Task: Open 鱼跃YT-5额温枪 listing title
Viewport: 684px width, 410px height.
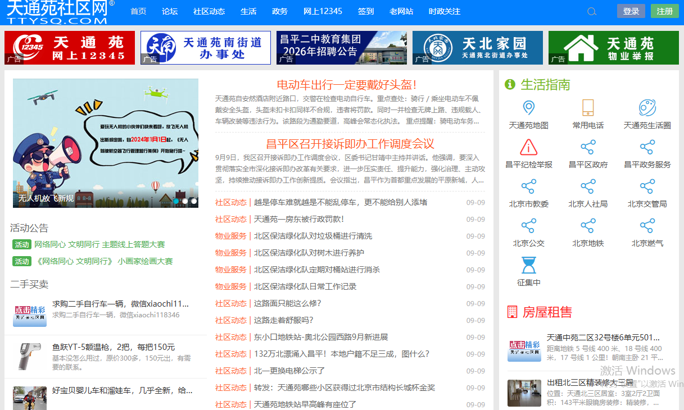Action: click(114, 347)
